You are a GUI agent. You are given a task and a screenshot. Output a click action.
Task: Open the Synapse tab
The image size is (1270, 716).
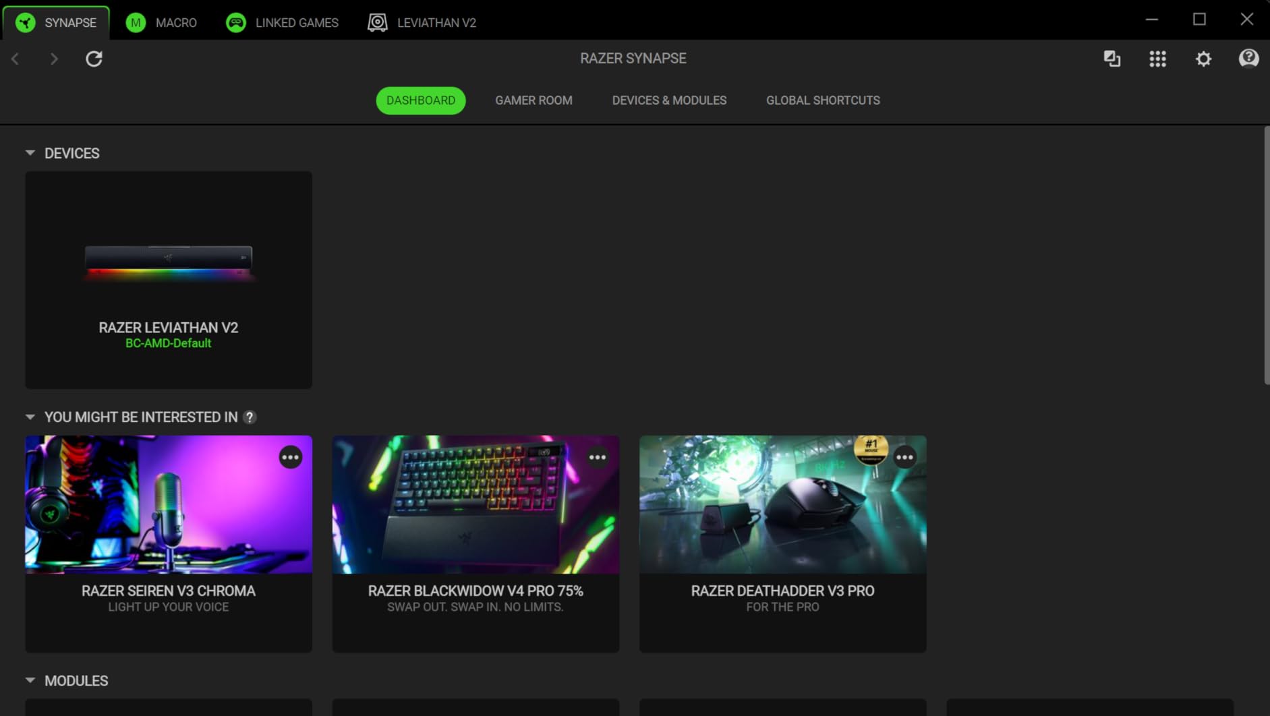click(x=57, y=22)
